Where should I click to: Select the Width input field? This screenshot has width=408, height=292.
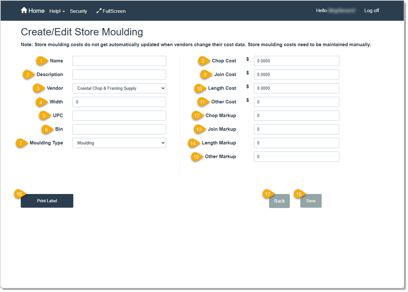119,102
